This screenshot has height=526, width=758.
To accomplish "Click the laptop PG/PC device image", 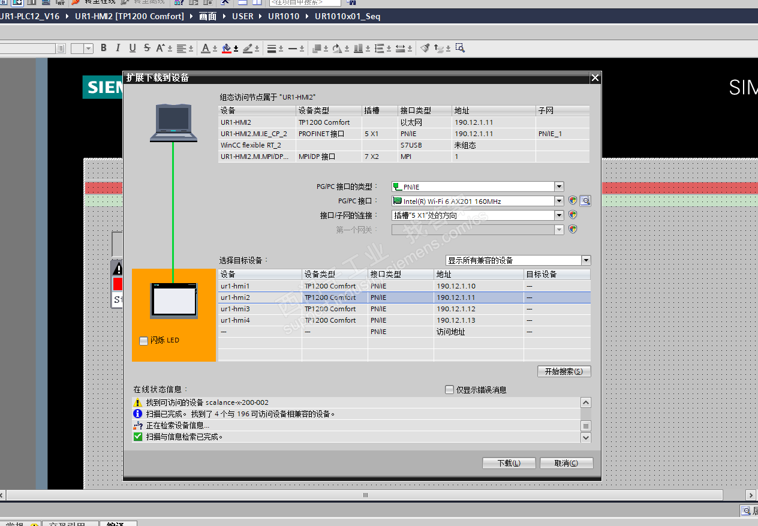I will (x=173, y=123).
